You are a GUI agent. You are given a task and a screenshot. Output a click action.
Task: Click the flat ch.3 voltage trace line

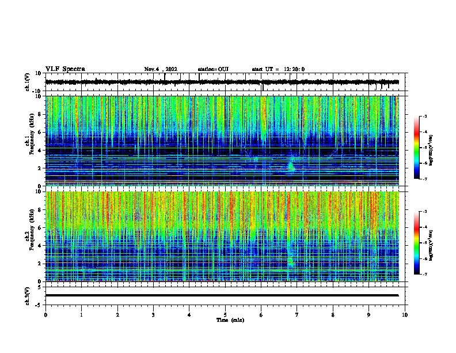coord(222,295)
